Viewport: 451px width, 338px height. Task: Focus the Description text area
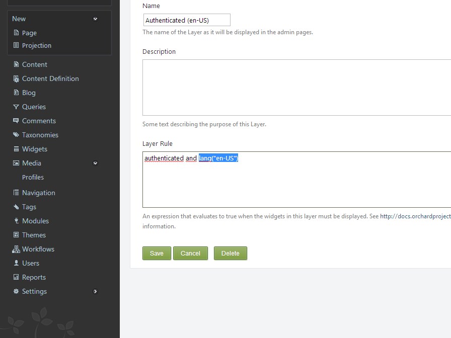pos(296,88)
